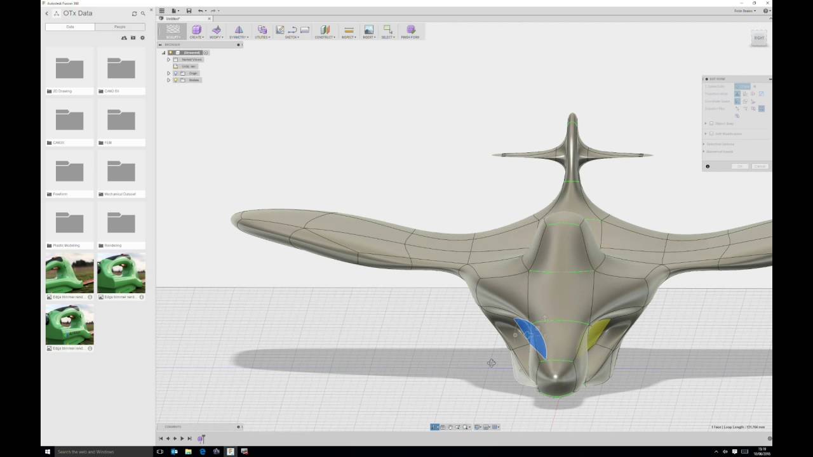Click the Insert image tool icon
Image resolution: width=813 pixels, height=457 pixels.
click(x=368, y=30)
